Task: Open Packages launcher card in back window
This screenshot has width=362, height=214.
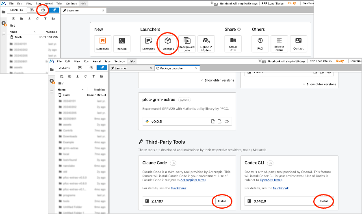Action: pyautogui.click(x=168, y=43)
